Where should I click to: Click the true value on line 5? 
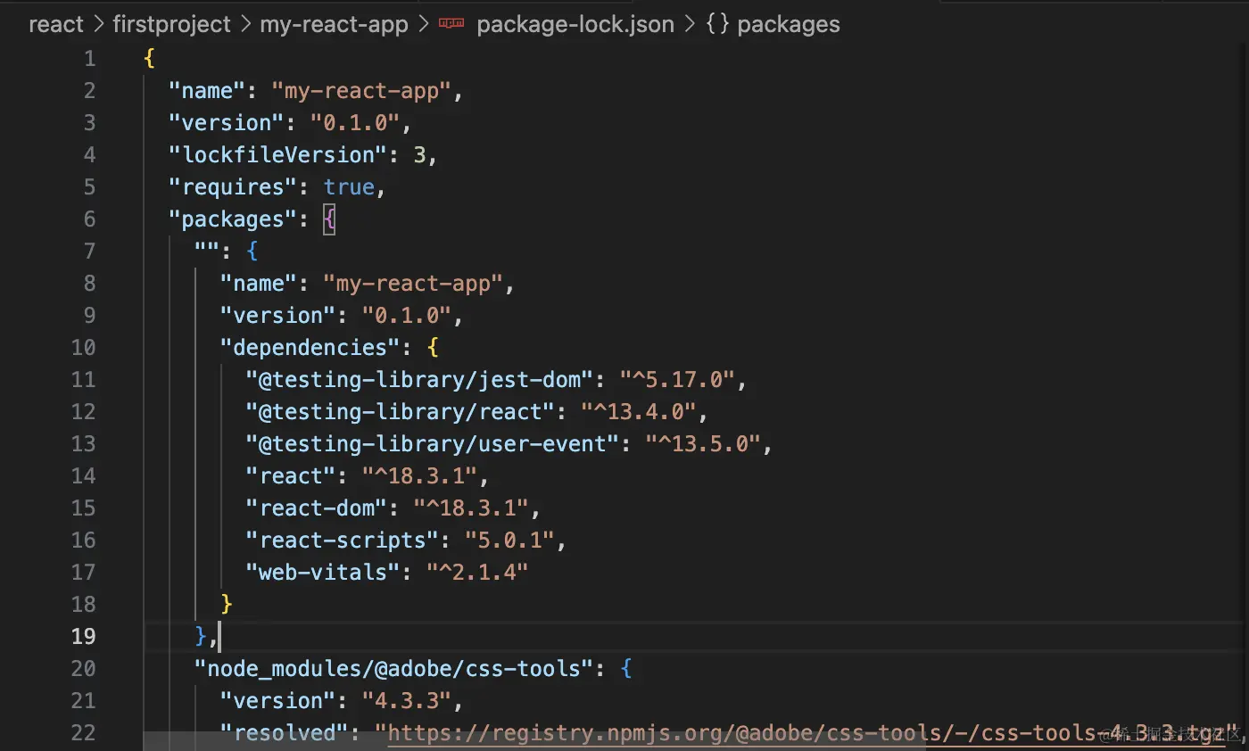click(350, 186)
